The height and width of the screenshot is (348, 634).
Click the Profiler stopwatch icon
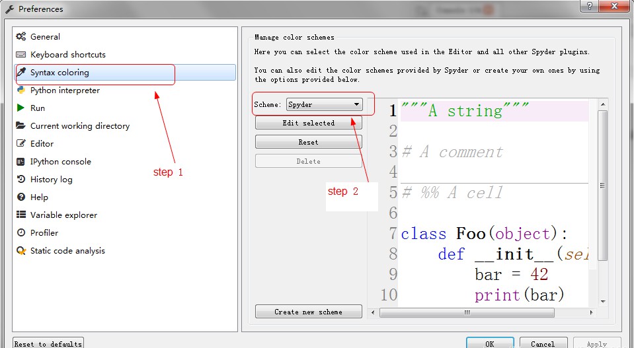[20, 232]
